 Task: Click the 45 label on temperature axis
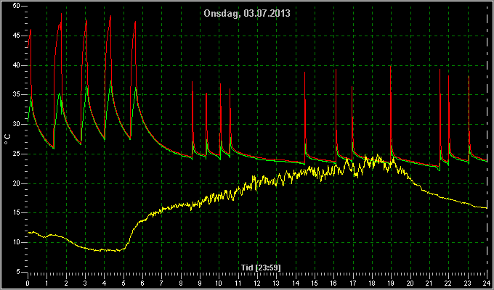tap(17, 36)
